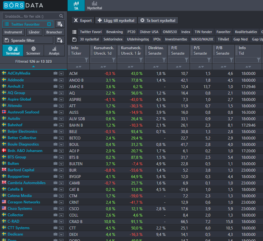
Task: Expand the dropdown arrow for Better Collective
Action: point(61,138)
